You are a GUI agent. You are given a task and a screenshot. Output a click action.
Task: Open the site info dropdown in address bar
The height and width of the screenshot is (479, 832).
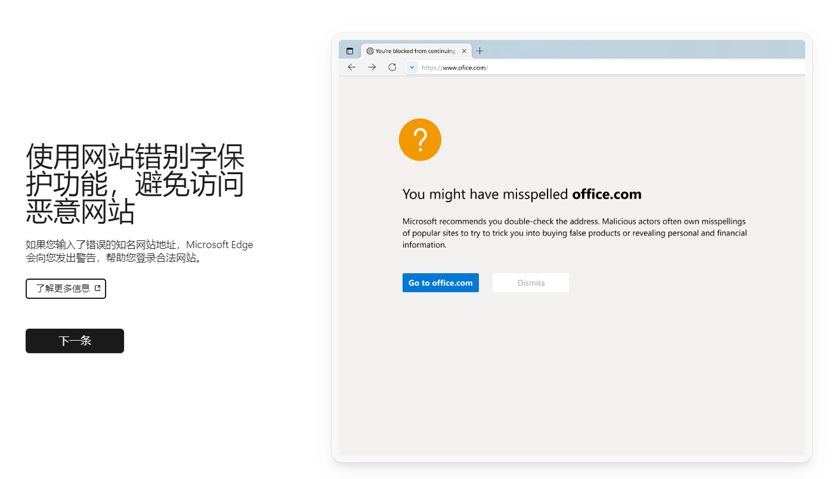[x=412, y=67]
